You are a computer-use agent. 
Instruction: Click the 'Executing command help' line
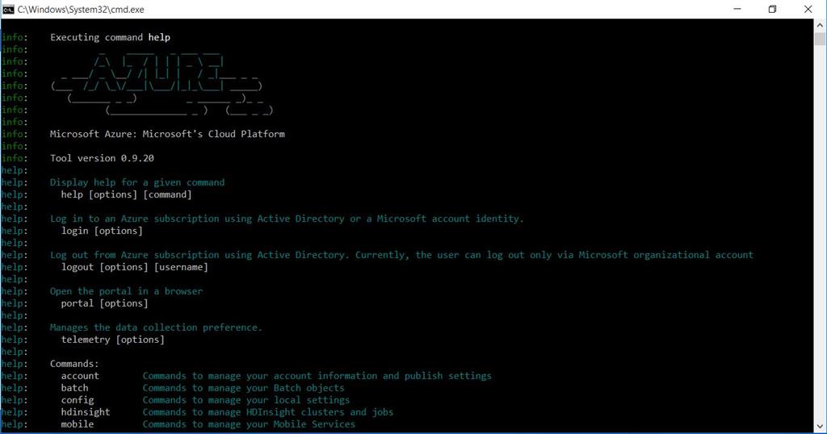pyautogui.click(x=110, y=37)
